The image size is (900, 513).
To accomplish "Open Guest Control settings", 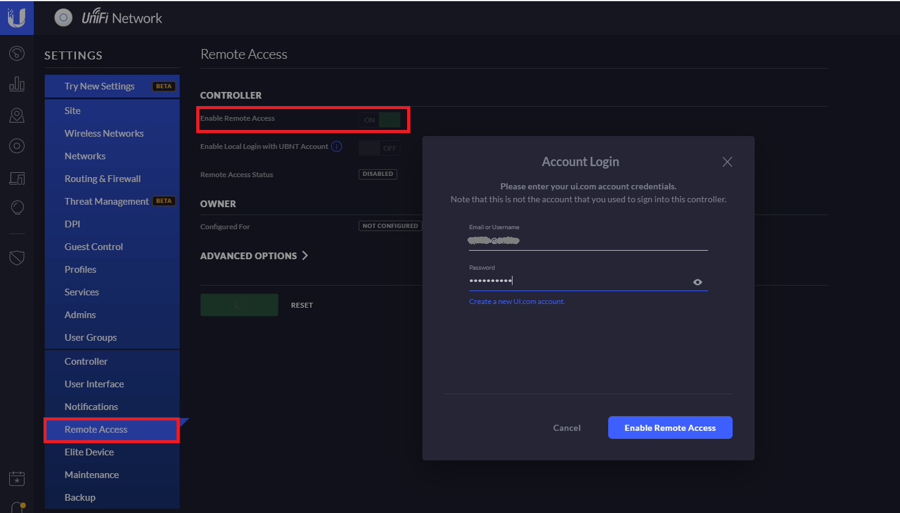I will [112, 246].
